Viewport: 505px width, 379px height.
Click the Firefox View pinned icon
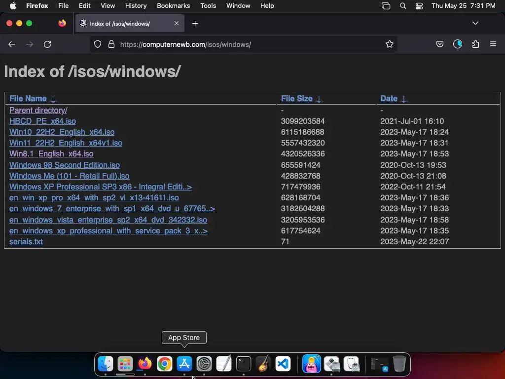pos(62,23)
